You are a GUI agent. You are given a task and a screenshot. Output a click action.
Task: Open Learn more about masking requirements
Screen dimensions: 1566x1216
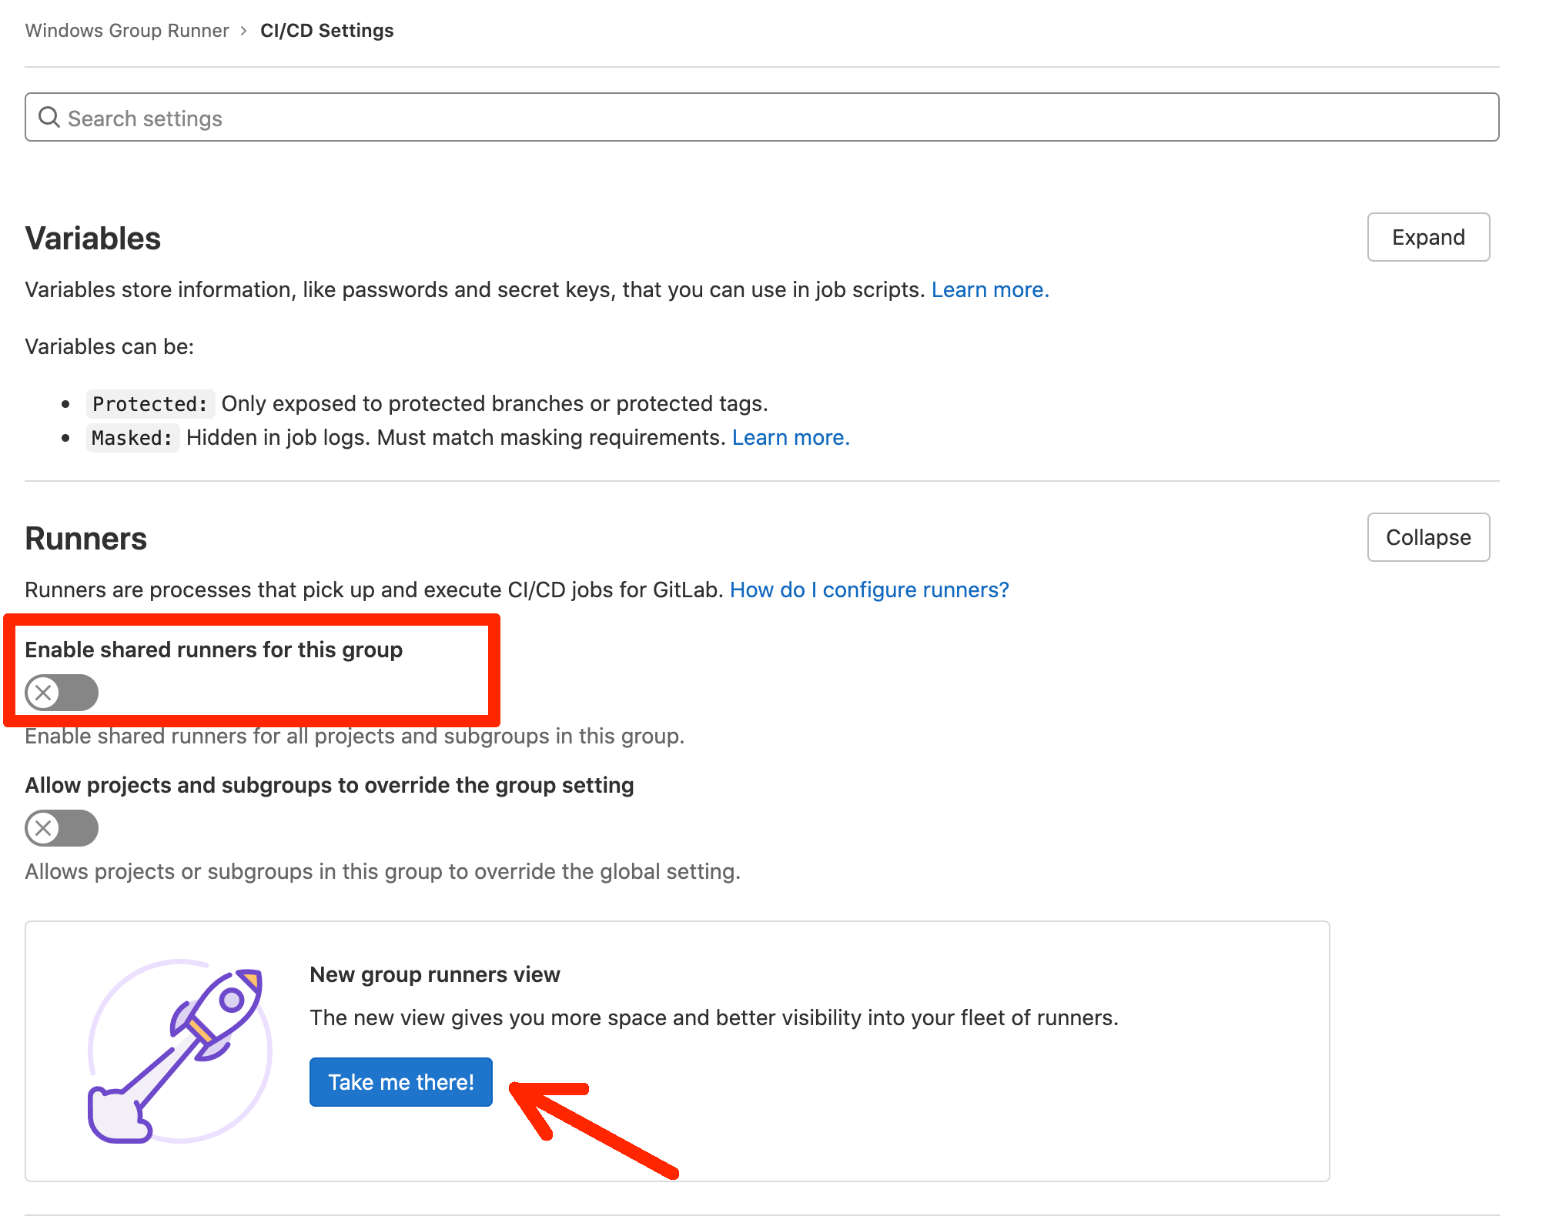[791, 437]
